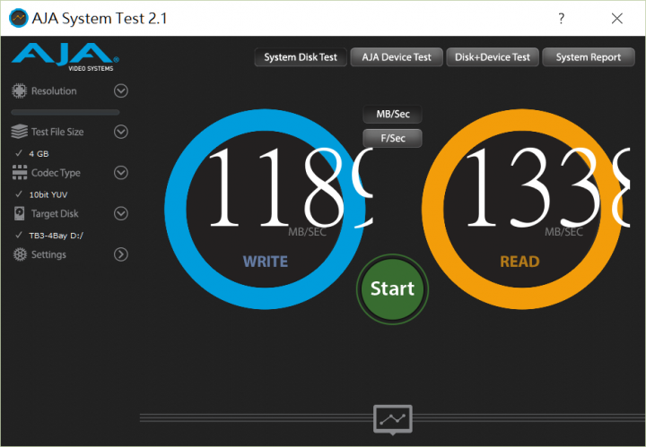Expand the Resolution dropdown arrow
The image size is (646, 447).
(121, 90)
